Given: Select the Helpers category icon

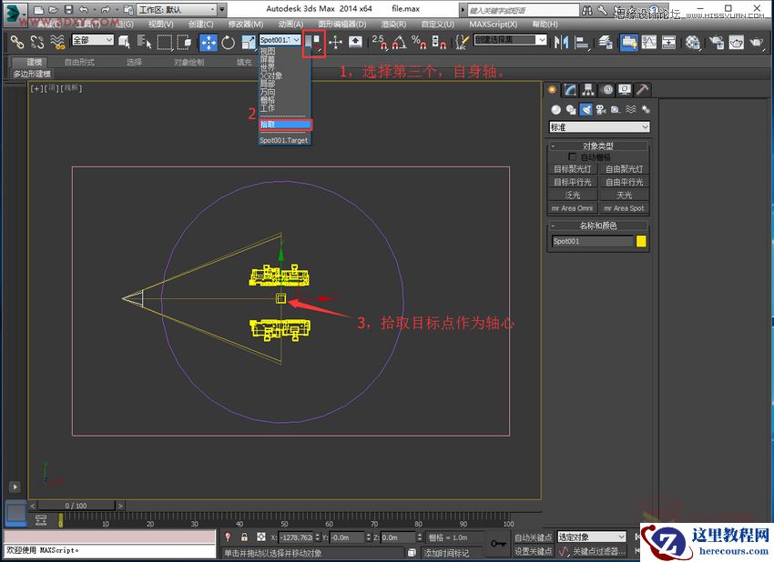Looking at the screenshot, I should click(x=616, y=109).
